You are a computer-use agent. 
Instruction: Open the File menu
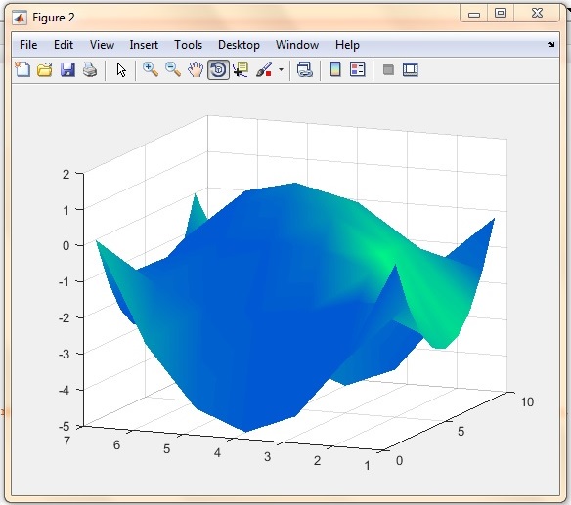pos(28,45)
